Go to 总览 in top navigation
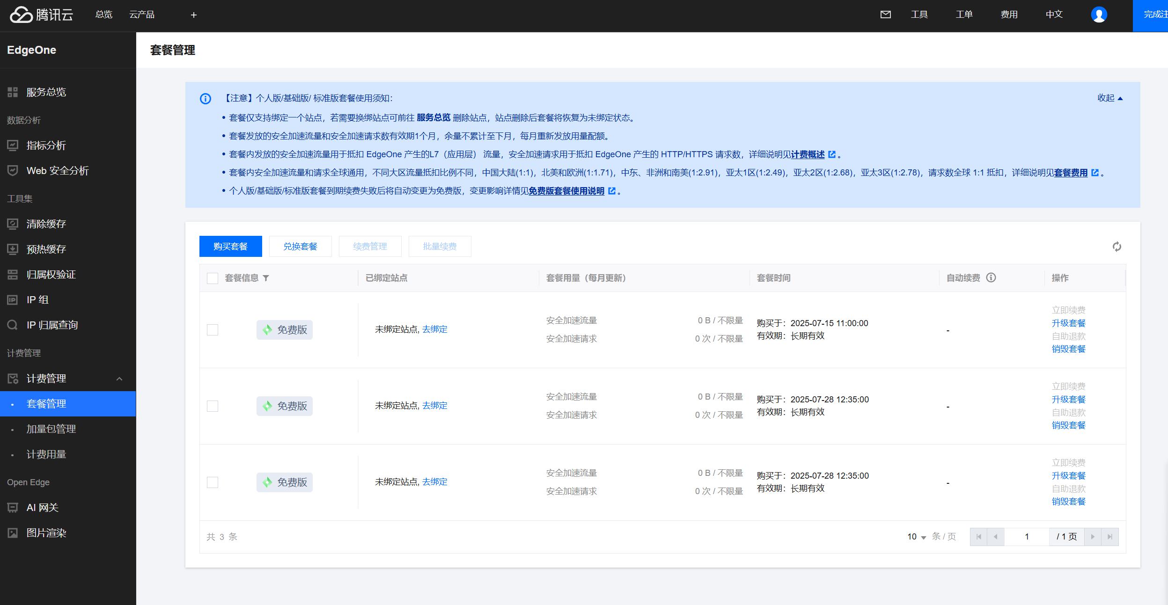This screenshot has width=1168, height=605. [103, 15]
